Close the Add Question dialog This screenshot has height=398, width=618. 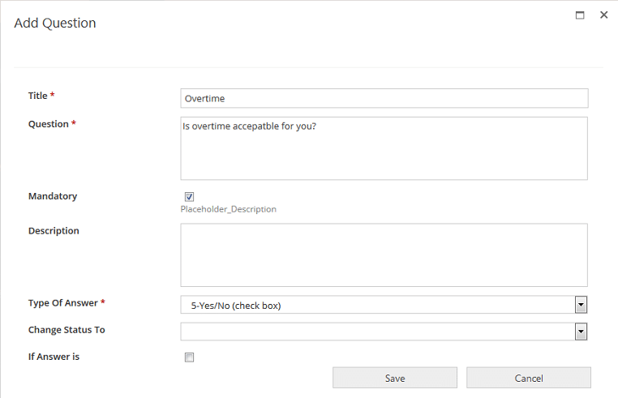tap(604, 15)
